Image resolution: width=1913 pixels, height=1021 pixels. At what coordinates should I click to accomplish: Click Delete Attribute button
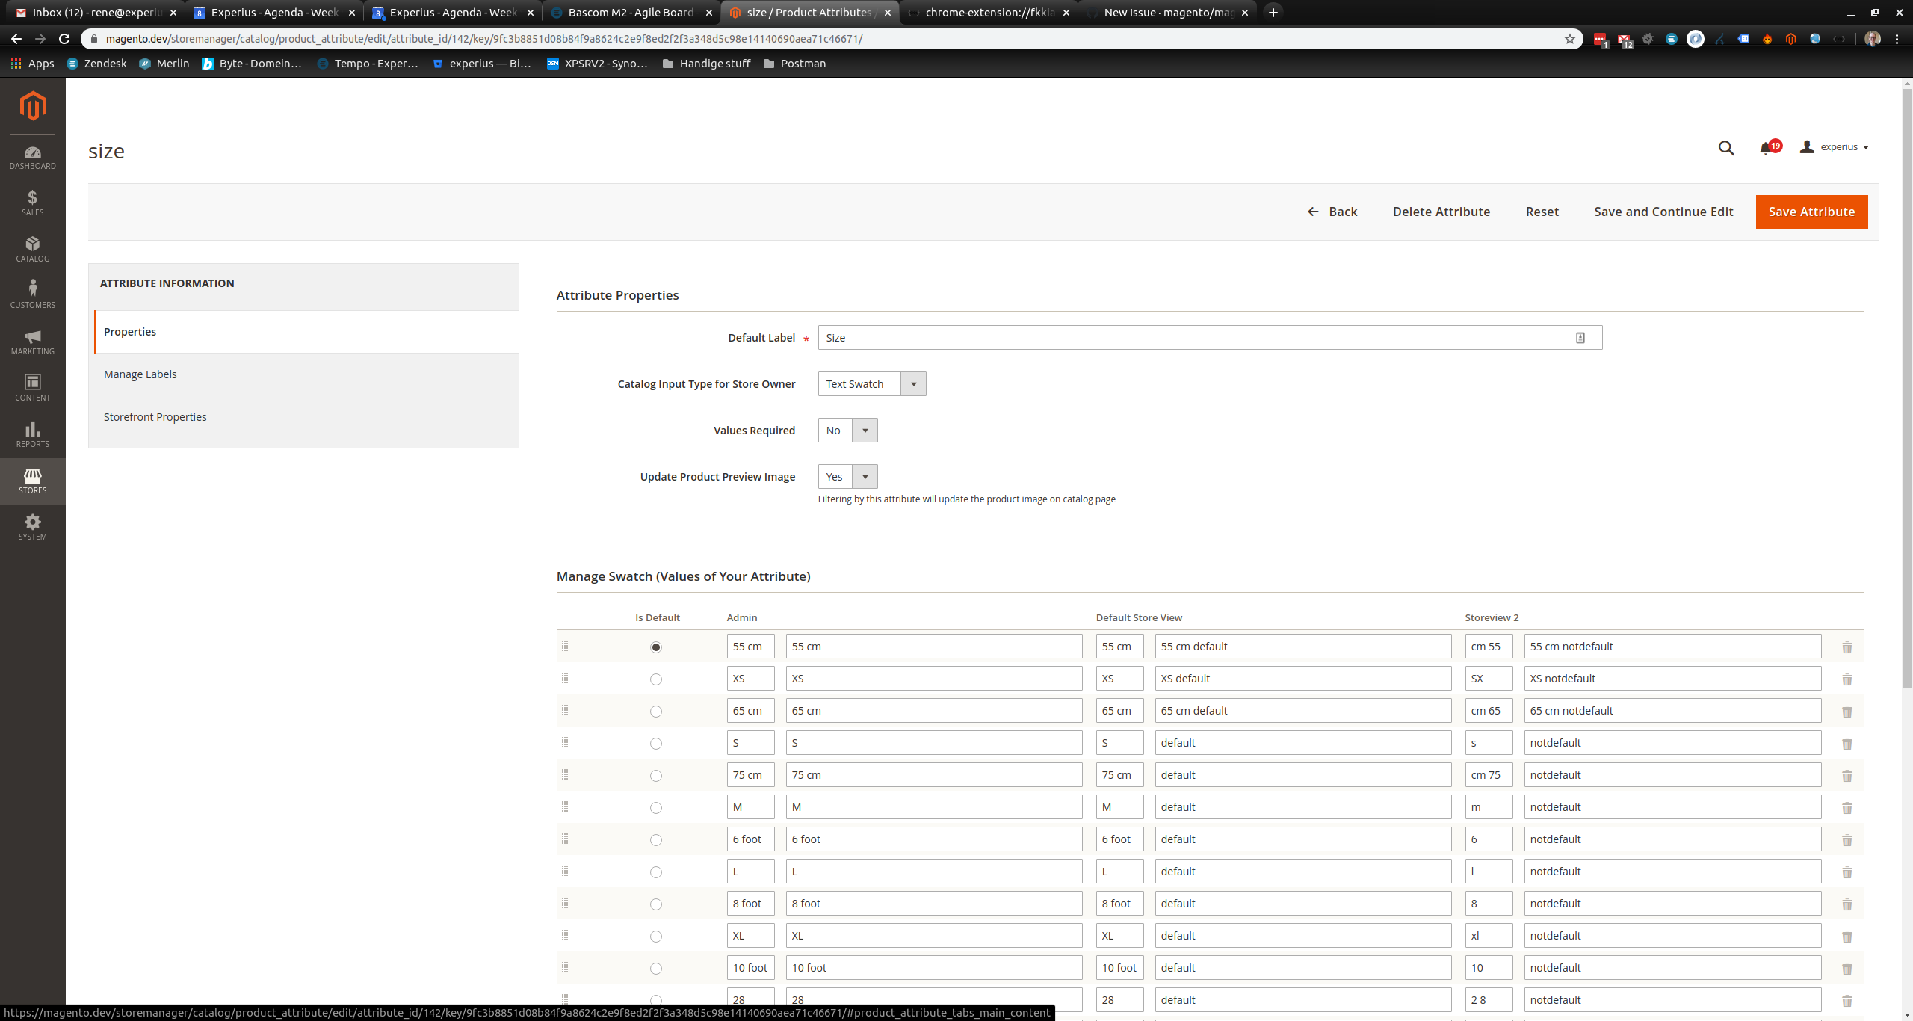pos(1441,212)
